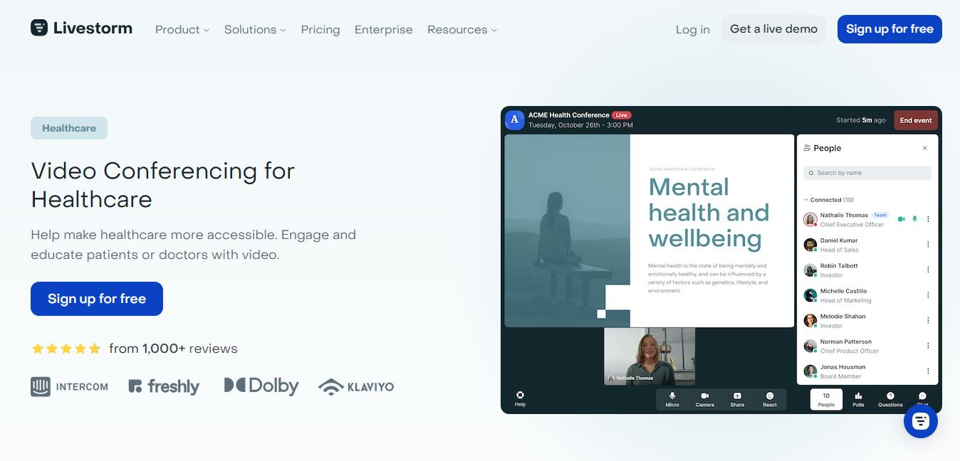Open the Enterprise page
The width and height of the screenshot is (960, 461).
point(384,30)
